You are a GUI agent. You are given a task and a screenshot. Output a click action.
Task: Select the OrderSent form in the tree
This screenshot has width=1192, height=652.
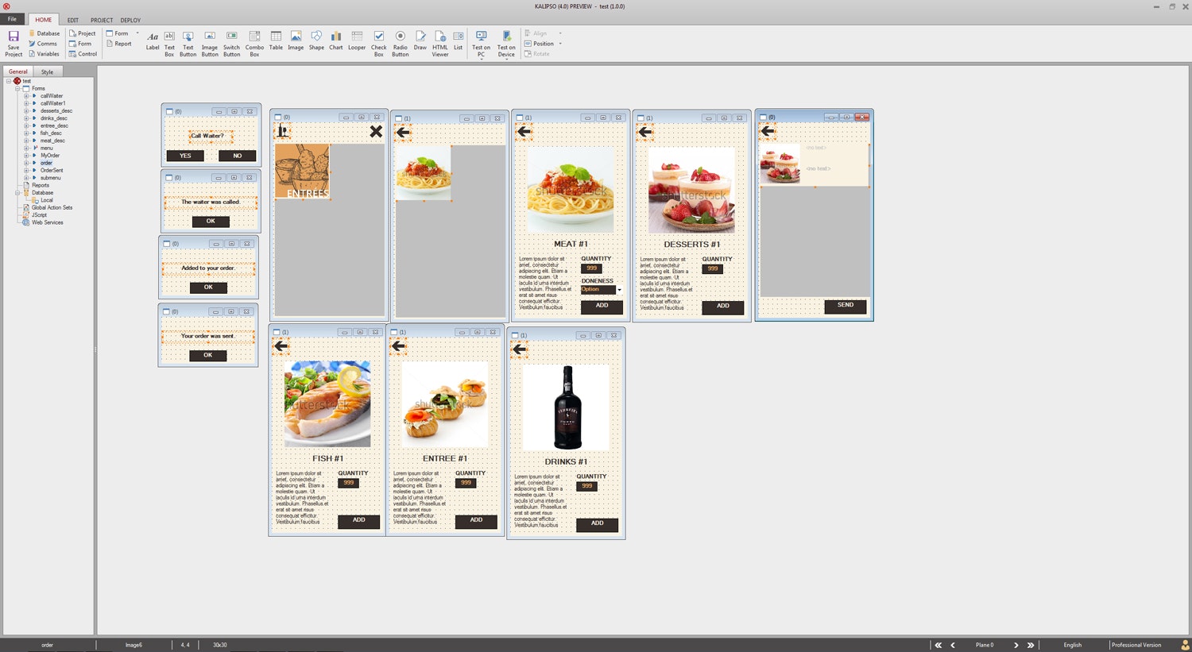pos(52,170)
